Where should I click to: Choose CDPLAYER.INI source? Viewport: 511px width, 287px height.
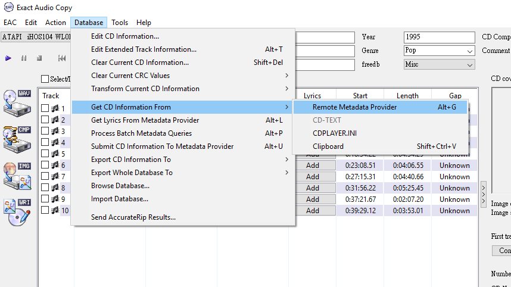pyautogui.click(x=380, y=133)
